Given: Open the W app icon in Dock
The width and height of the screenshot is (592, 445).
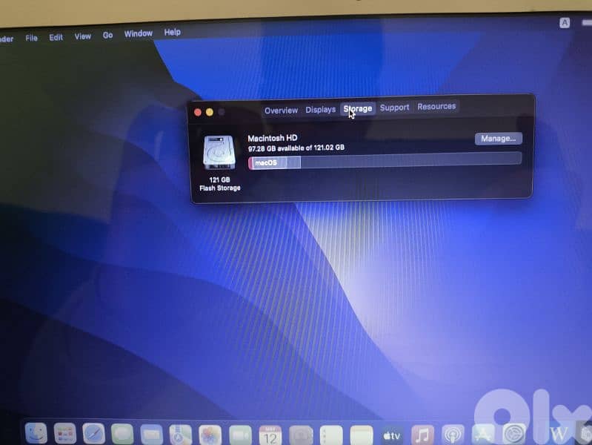Looking at the screenshot, I should click(x=559, y=434).
